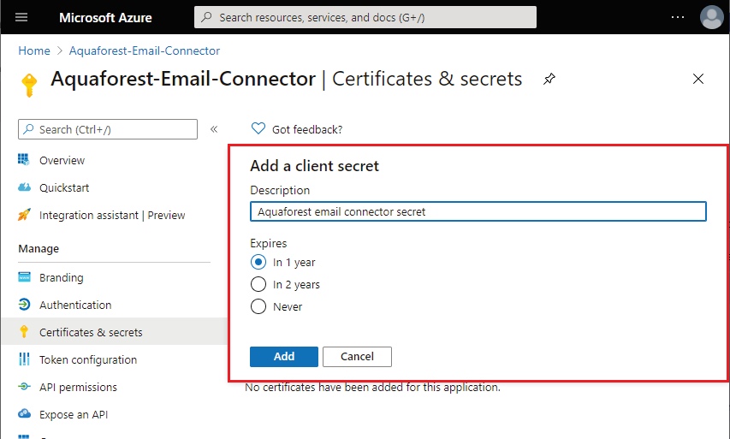The image size is (730, 439).
Task: Click the Quickstart cloud icon
Action: coord(24,187)
